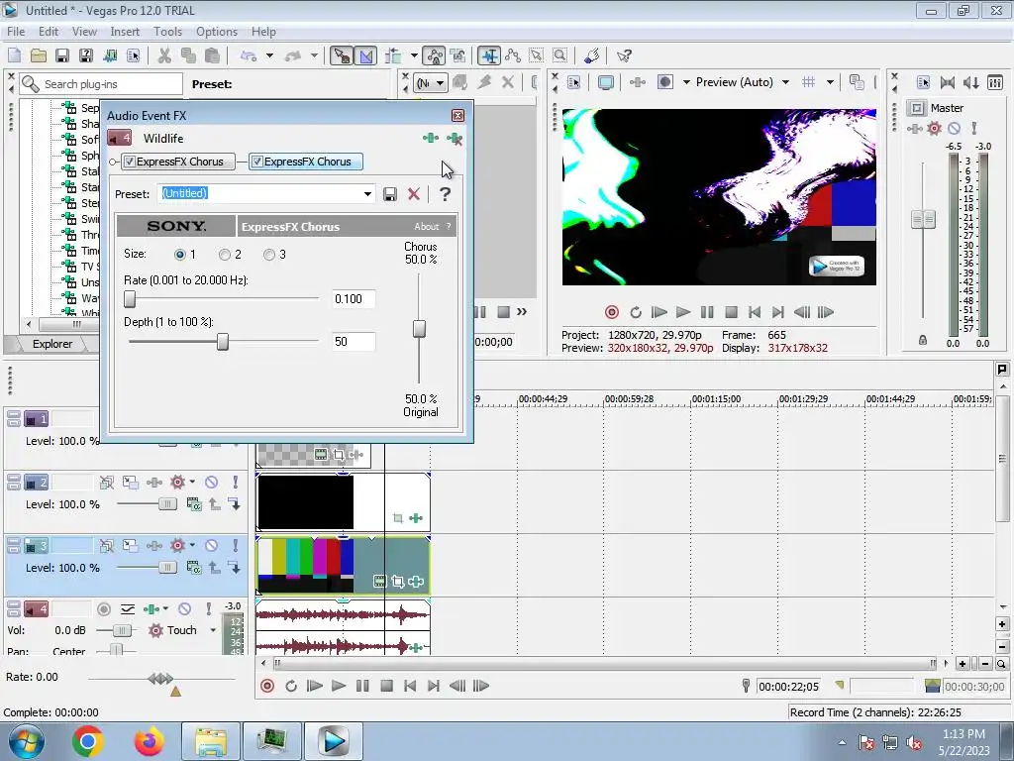Click the Rate slider handle
The image size is (1014, 761).
(x=130, y=298)
